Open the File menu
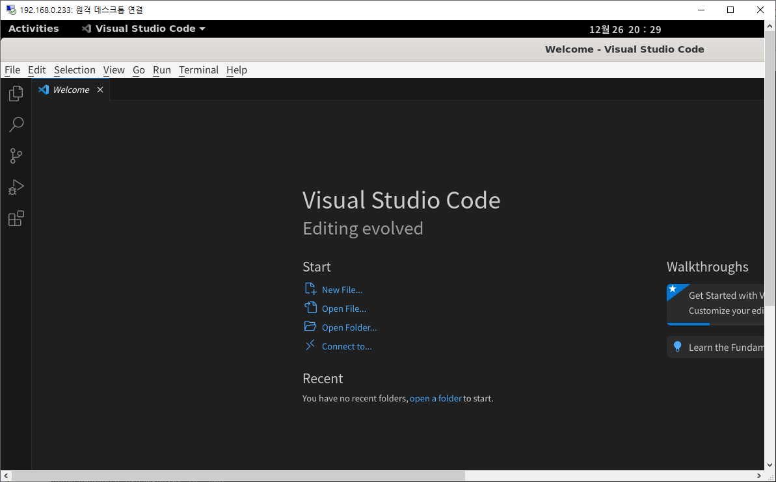This screenshot has width=776, height=482. [12, 70]
